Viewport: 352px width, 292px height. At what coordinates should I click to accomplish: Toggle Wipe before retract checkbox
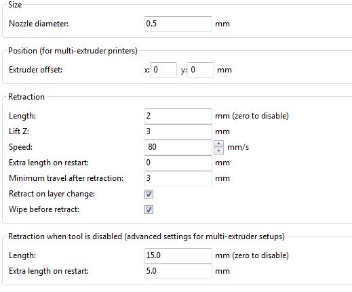149,209
